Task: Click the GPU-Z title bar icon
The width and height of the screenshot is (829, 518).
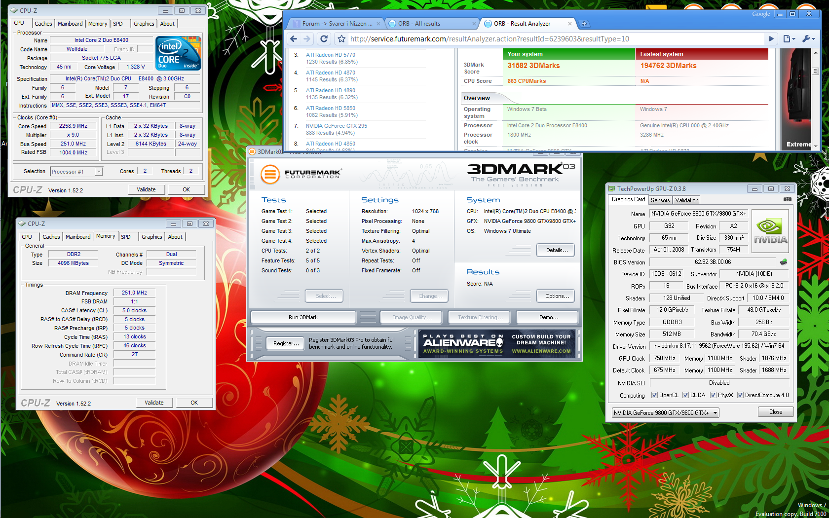Action: (x=612, y=188)
